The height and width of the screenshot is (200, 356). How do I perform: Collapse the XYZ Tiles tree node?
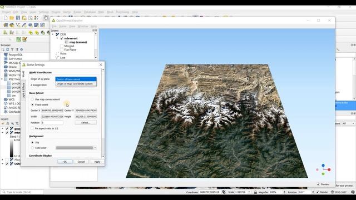(x=2, y=79)
